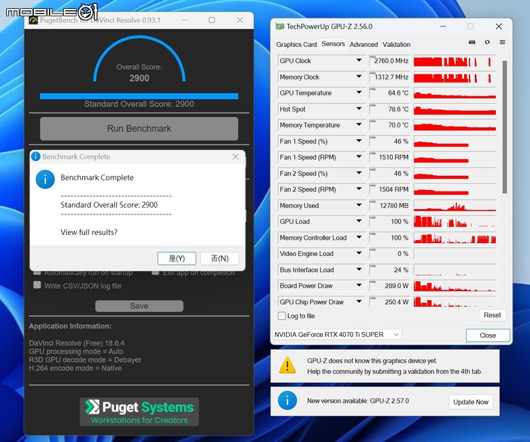Image resolution: width=530 pixels, height=442 pixels.
Task: Click the 是(Y) button to view results
Action: click(x=177, y=259)
